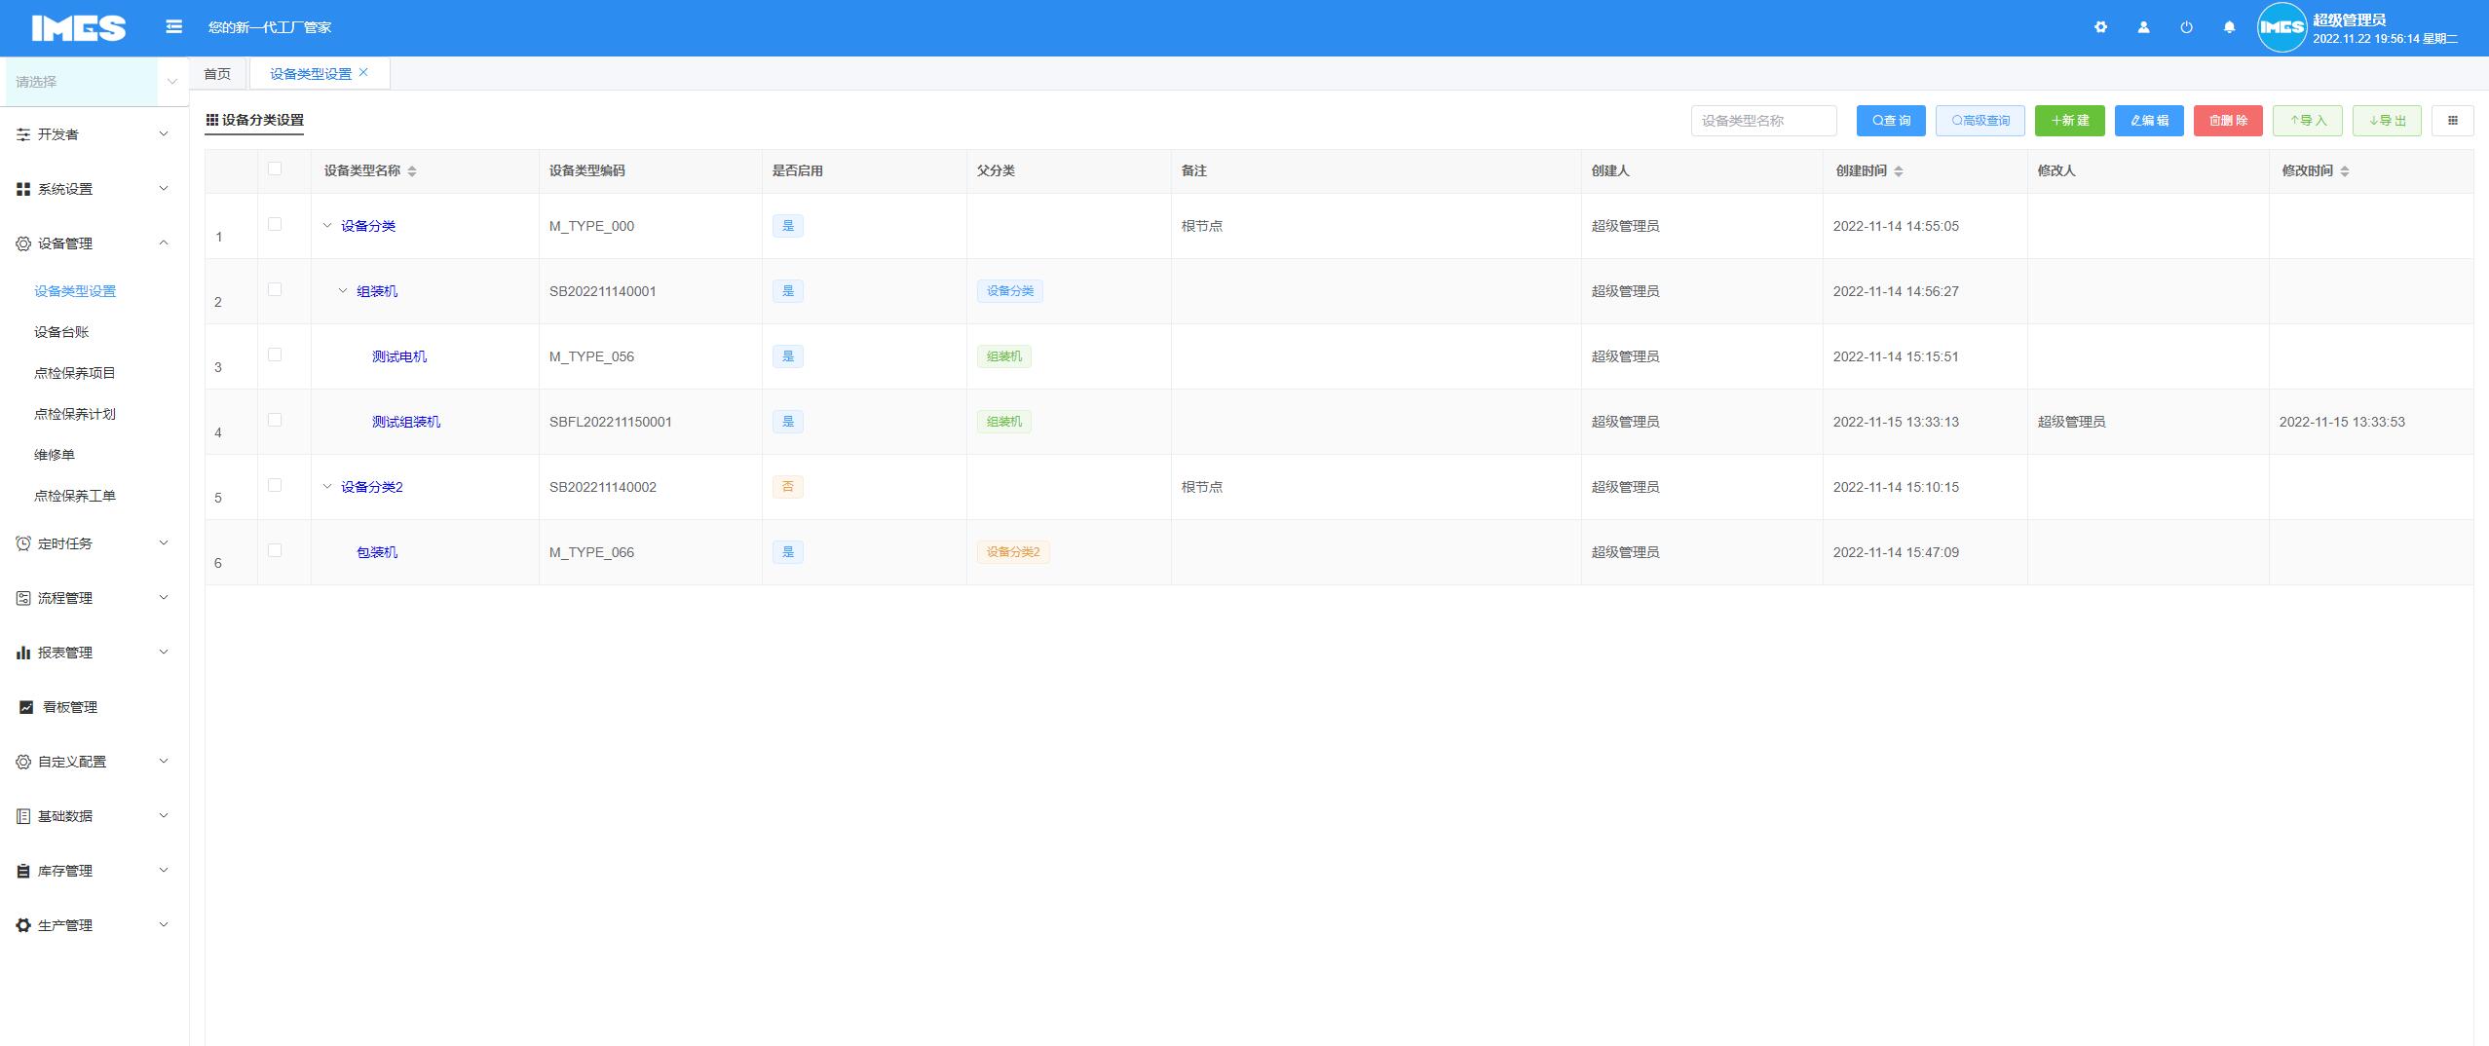Image resolution: width=2489 pixels, height=1046 pixels.
Task: Click the 查询 search button
Action: click(x=1891, y=121)
